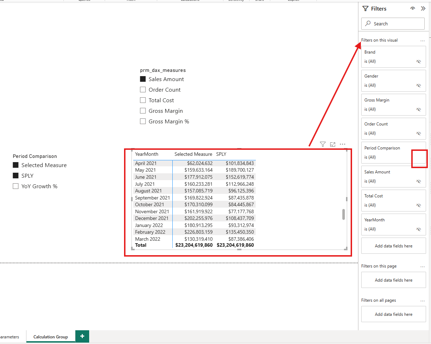Sort the table by the Selected Measure column header
The height and width of the screenshot is (344, 431).
[x=193, y=154]
